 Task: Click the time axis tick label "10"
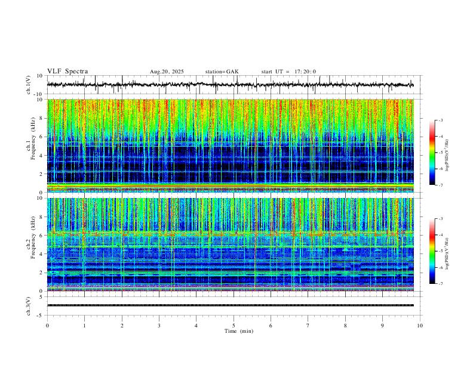point(420,326)
